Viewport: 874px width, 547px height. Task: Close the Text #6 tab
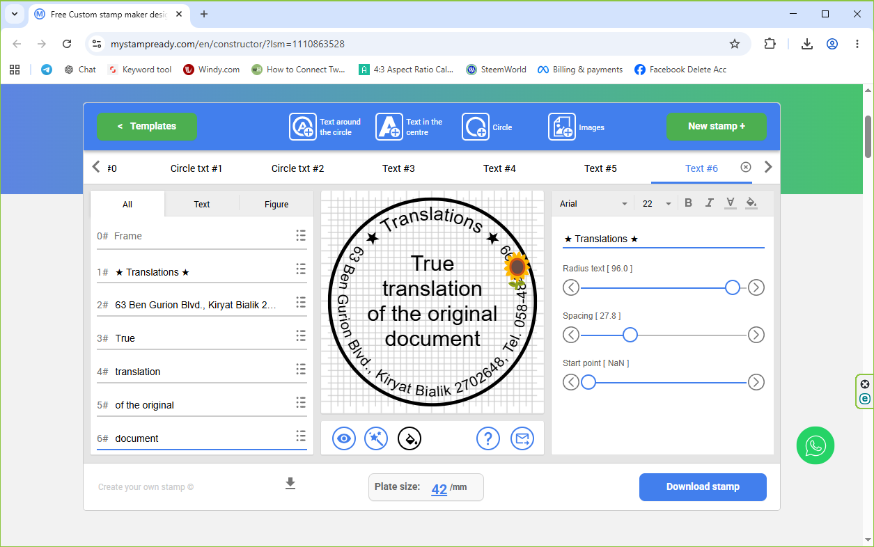point(746,167)
